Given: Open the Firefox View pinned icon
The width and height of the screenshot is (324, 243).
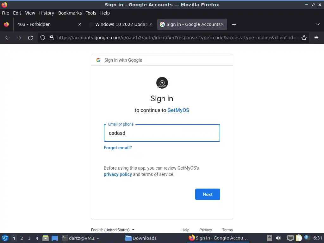Looking at the screenshot, I should coord(6,24).
